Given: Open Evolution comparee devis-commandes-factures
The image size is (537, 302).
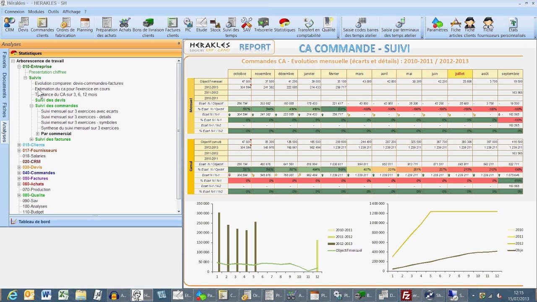Looking at the screenshot, I should point(79,83).
